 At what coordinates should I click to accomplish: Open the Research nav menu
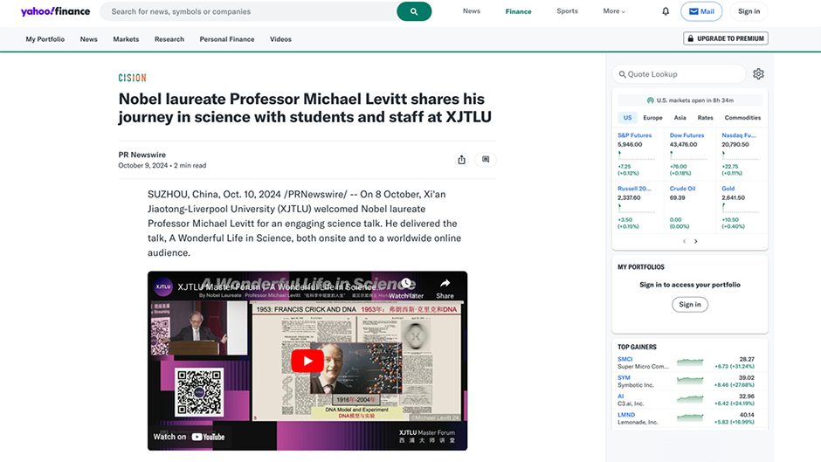click(169, 39)
